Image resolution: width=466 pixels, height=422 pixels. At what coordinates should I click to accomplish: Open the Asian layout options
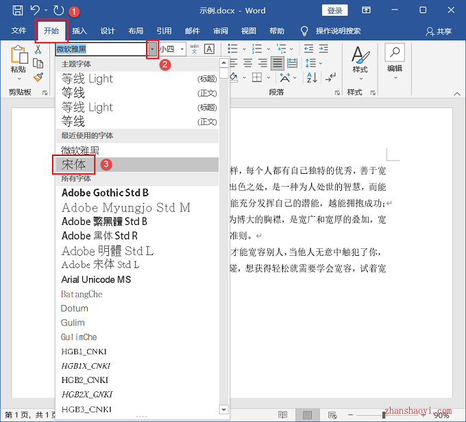pos(284,78)
